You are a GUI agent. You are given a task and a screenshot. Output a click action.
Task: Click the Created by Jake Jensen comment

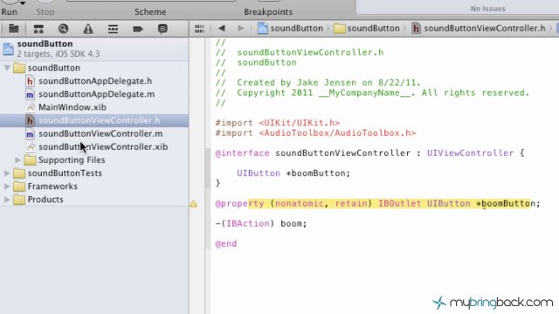318,83
